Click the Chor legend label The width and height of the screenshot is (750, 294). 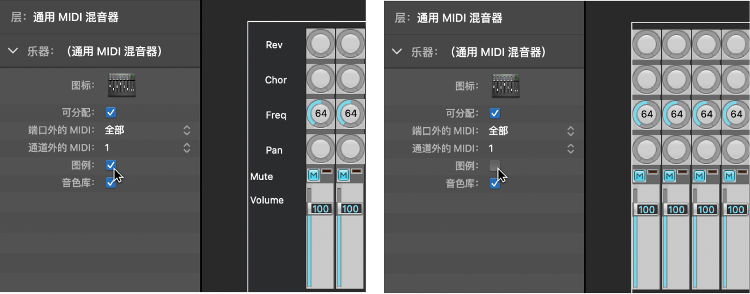pyautogui.click(x=276, y=80)
